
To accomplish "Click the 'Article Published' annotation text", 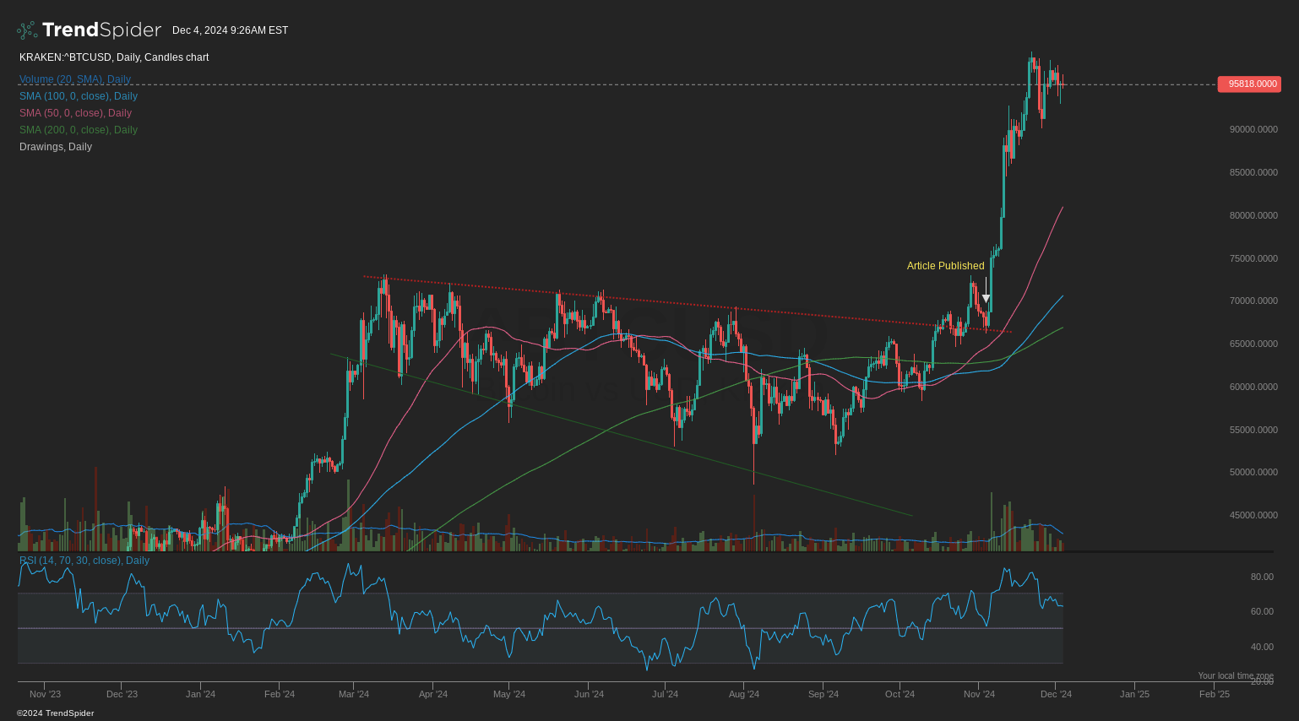I will pos(945,265).
